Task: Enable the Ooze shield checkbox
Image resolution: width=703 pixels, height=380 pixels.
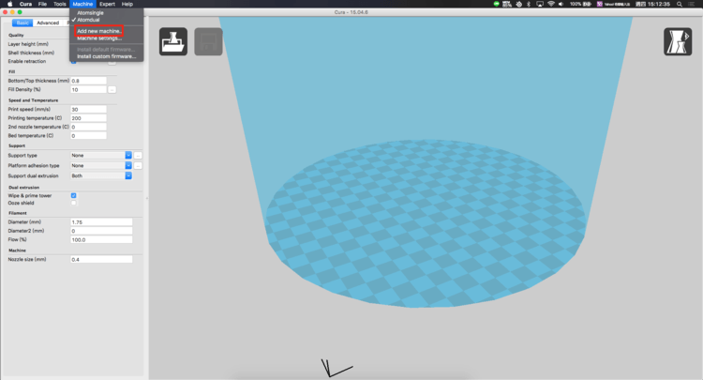Action: 73,203
